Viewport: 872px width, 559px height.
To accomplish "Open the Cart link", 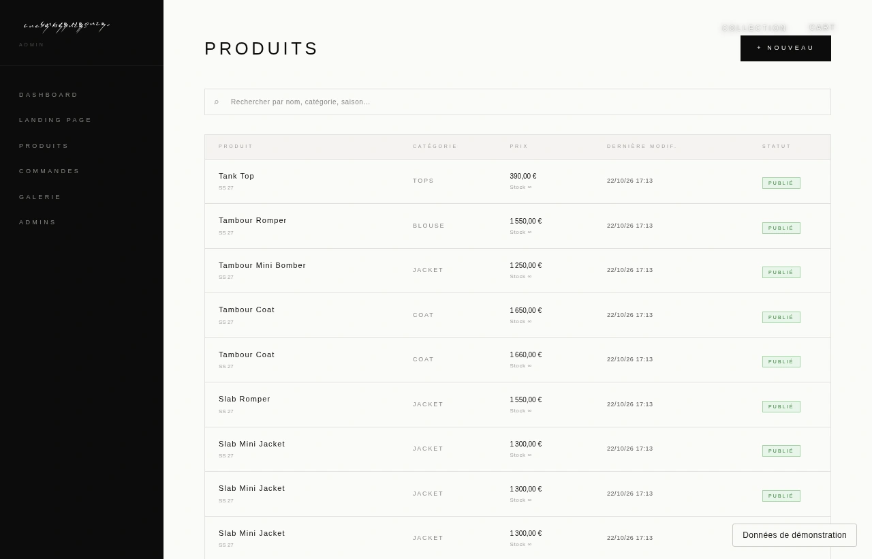I will pos(822,27).
